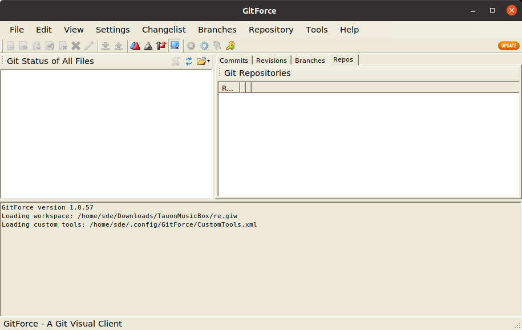The width and height of the screenshot is (522, 330).
Task: Switch to the Commits tab
Action: coord(233,60)
